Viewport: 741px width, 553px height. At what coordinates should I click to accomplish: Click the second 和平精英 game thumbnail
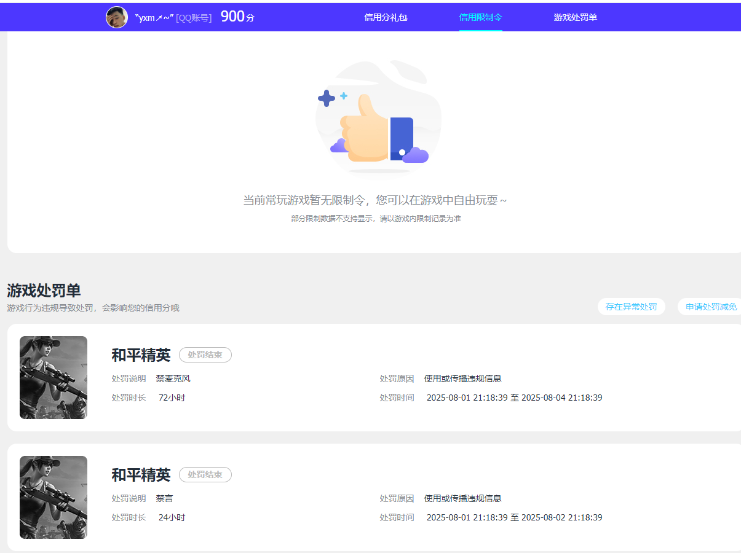click(x=53, y=497)
